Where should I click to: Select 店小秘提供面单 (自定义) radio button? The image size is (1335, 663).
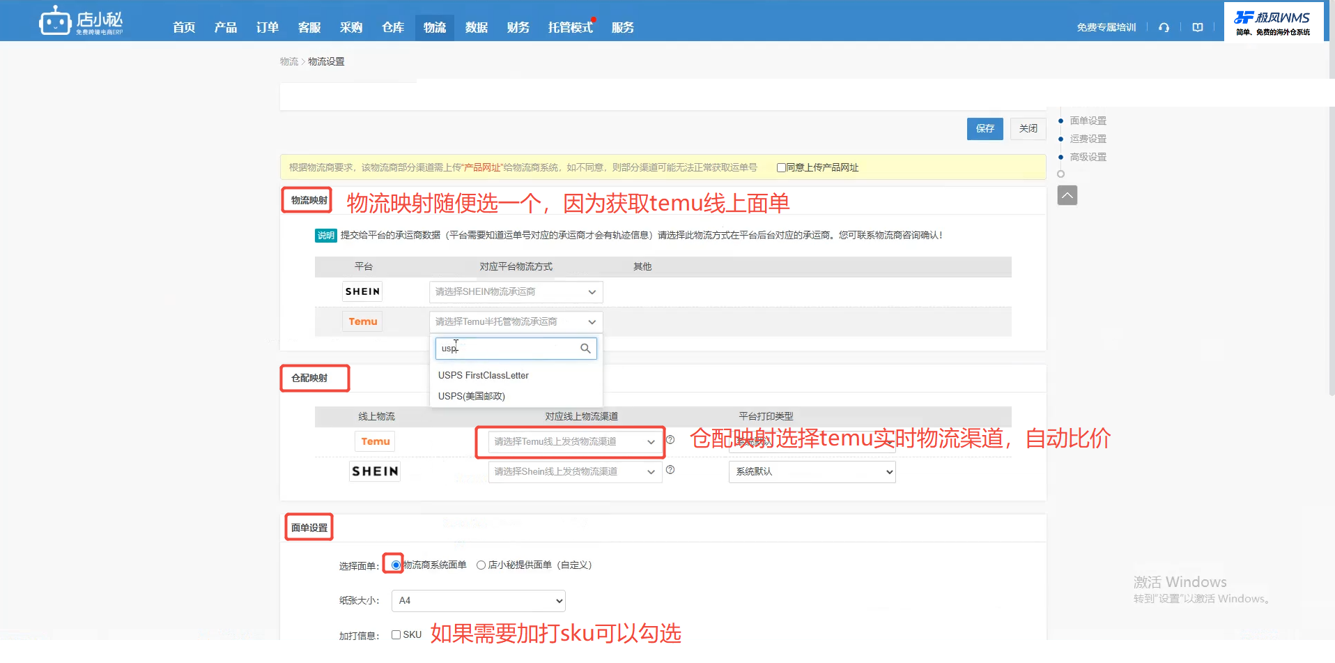click(x=481, y=565)
